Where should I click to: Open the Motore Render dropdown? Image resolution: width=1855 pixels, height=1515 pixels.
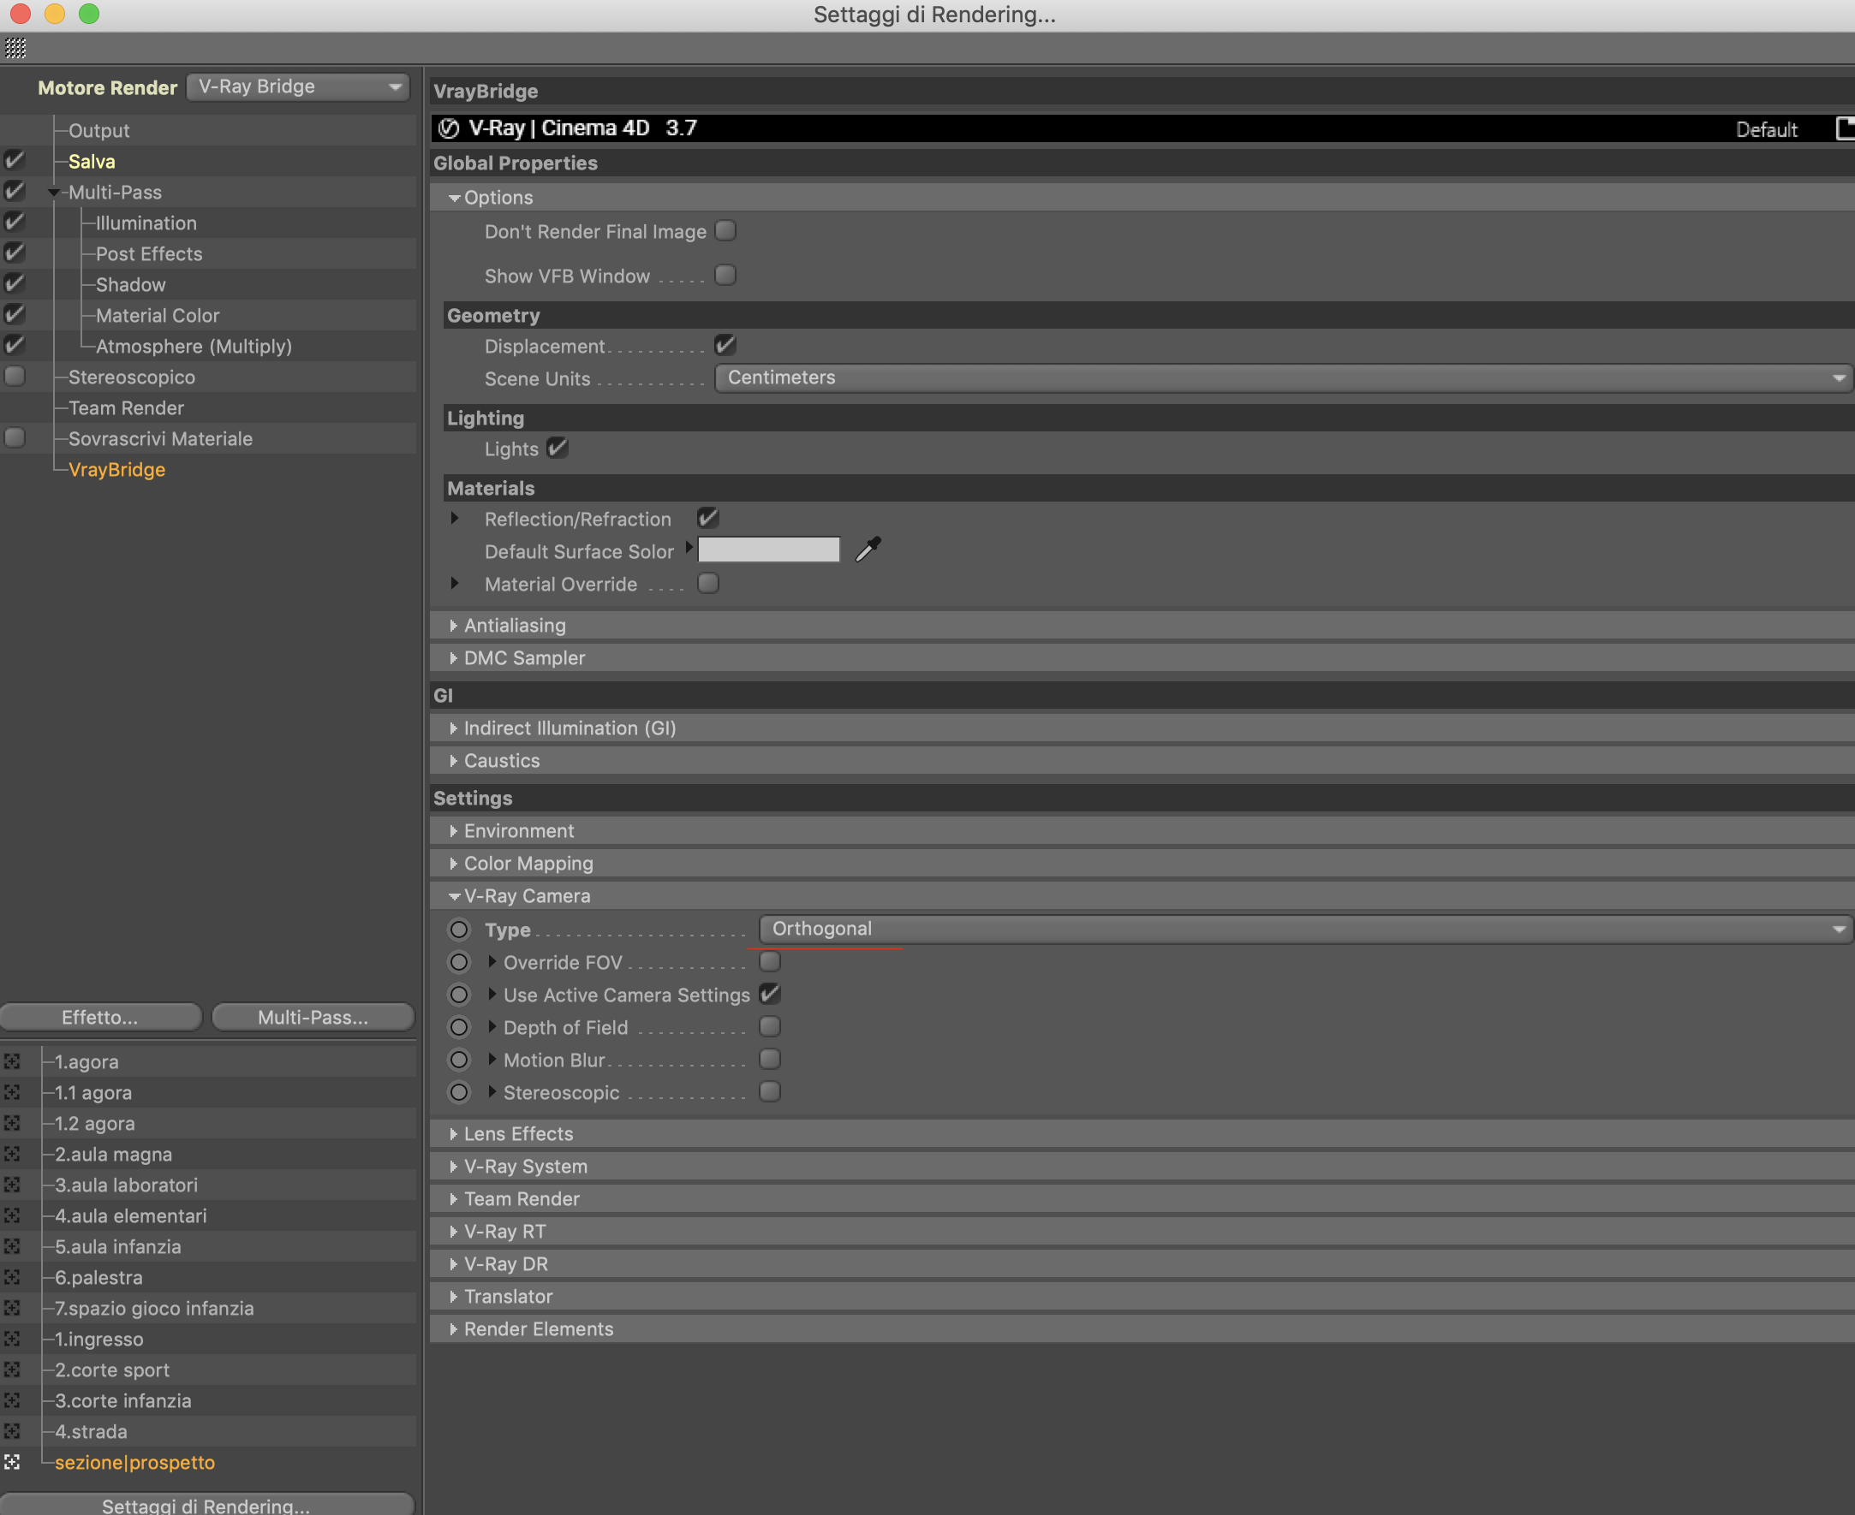[x=299, y=87]
